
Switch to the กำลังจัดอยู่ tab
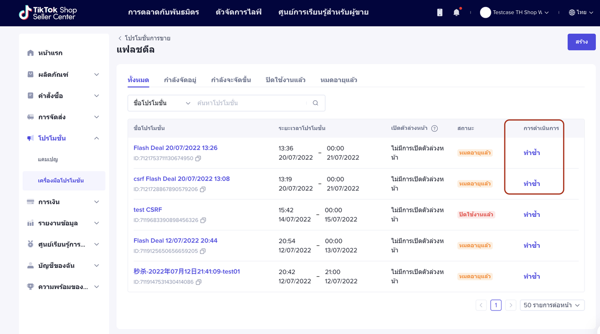pos(180,80)
